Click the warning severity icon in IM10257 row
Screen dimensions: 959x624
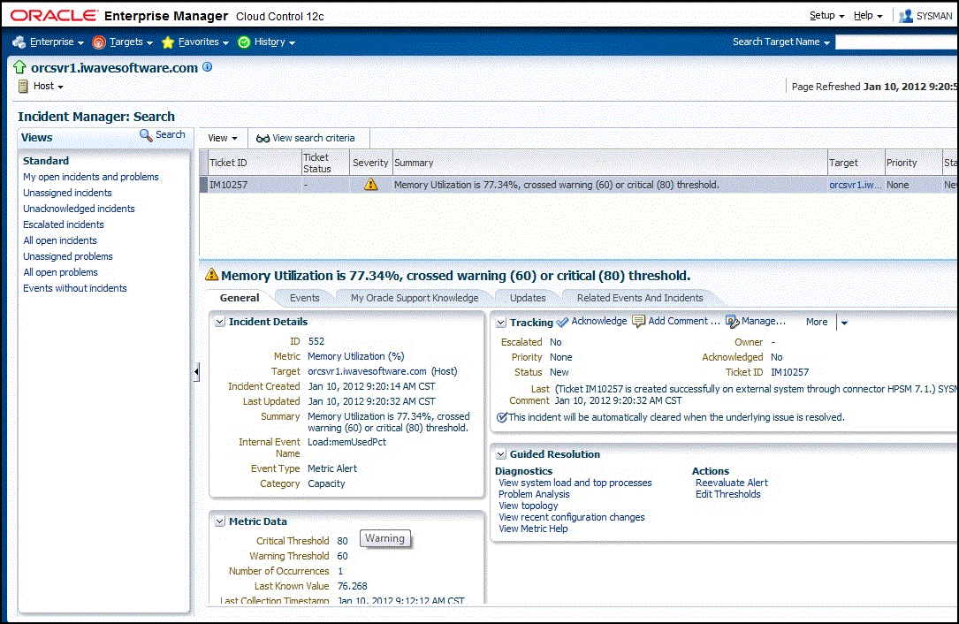370,184
